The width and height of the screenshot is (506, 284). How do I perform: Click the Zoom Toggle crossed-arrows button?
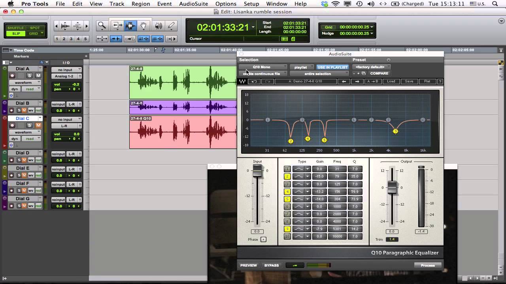102,39
